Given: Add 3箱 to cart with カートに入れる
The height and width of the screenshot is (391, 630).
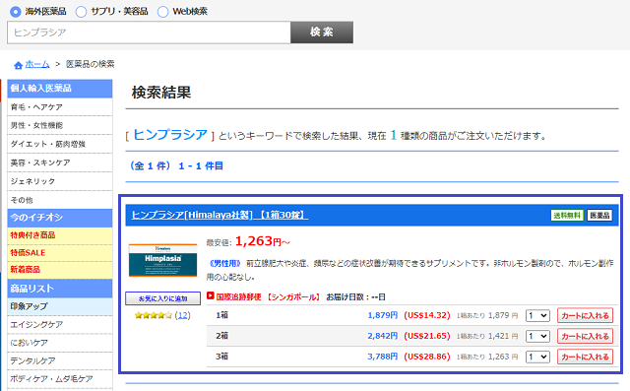Looking at the screenshot, I should coord(585,357).
